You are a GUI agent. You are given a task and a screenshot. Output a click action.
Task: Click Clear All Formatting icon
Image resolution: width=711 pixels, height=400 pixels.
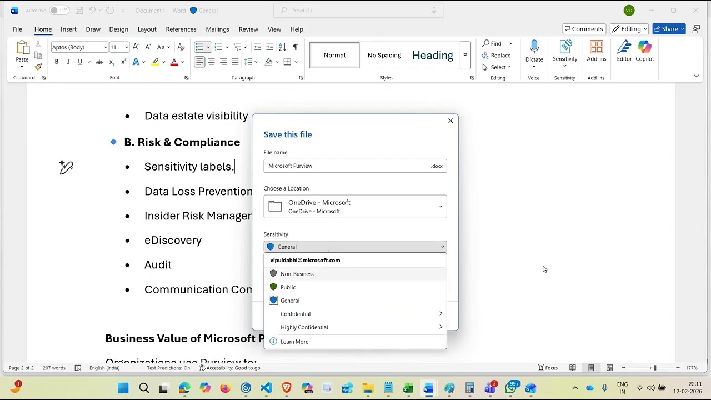tap(182, 47)
